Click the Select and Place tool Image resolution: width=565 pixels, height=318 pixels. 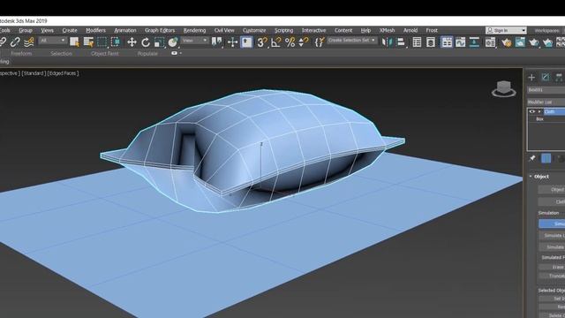[x=173, y=42]
